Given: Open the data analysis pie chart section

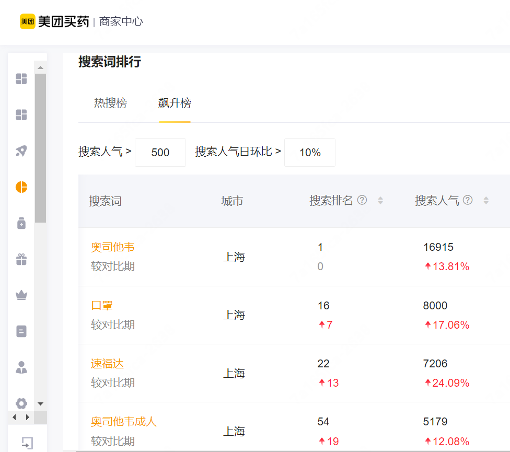Looking at the screenshot, I should [x=20, y=187].
